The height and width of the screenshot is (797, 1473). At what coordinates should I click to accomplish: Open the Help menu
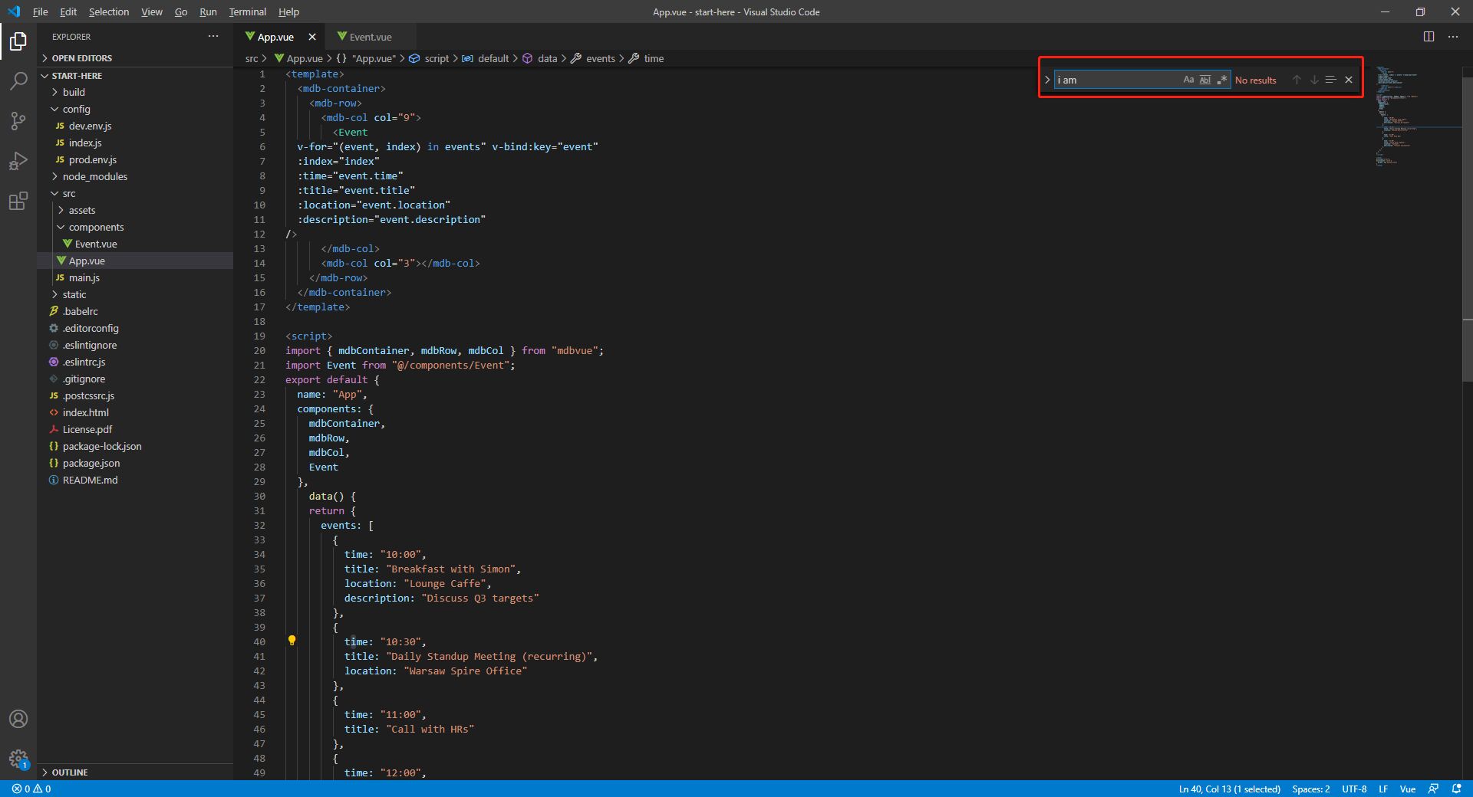click(288, 11)
